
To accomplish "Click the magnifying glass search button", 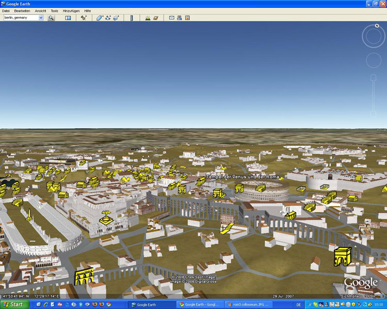I will tap(51, 18).
